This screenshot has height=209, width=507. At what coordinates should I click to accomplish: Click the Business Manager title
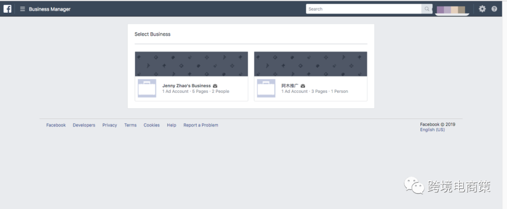click(49, 9)
